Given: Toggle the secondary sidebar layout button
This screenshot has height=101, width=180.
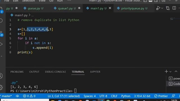Looking at the screenshot, I should tap(156, 1).
